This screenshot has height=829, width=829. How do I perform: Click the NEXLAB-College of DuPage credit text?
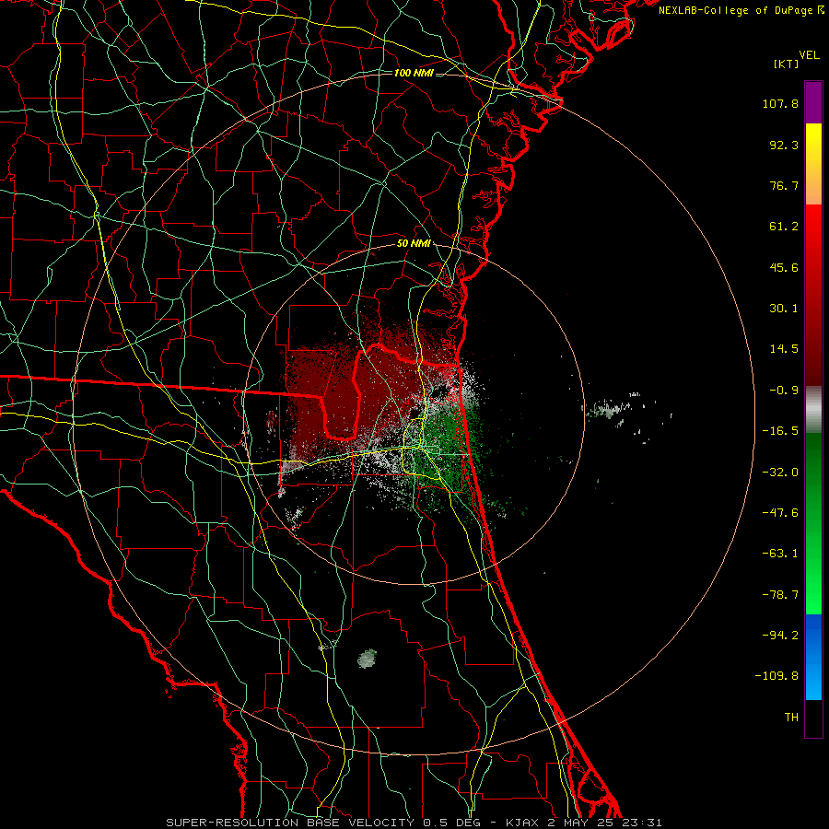(741, 10)
